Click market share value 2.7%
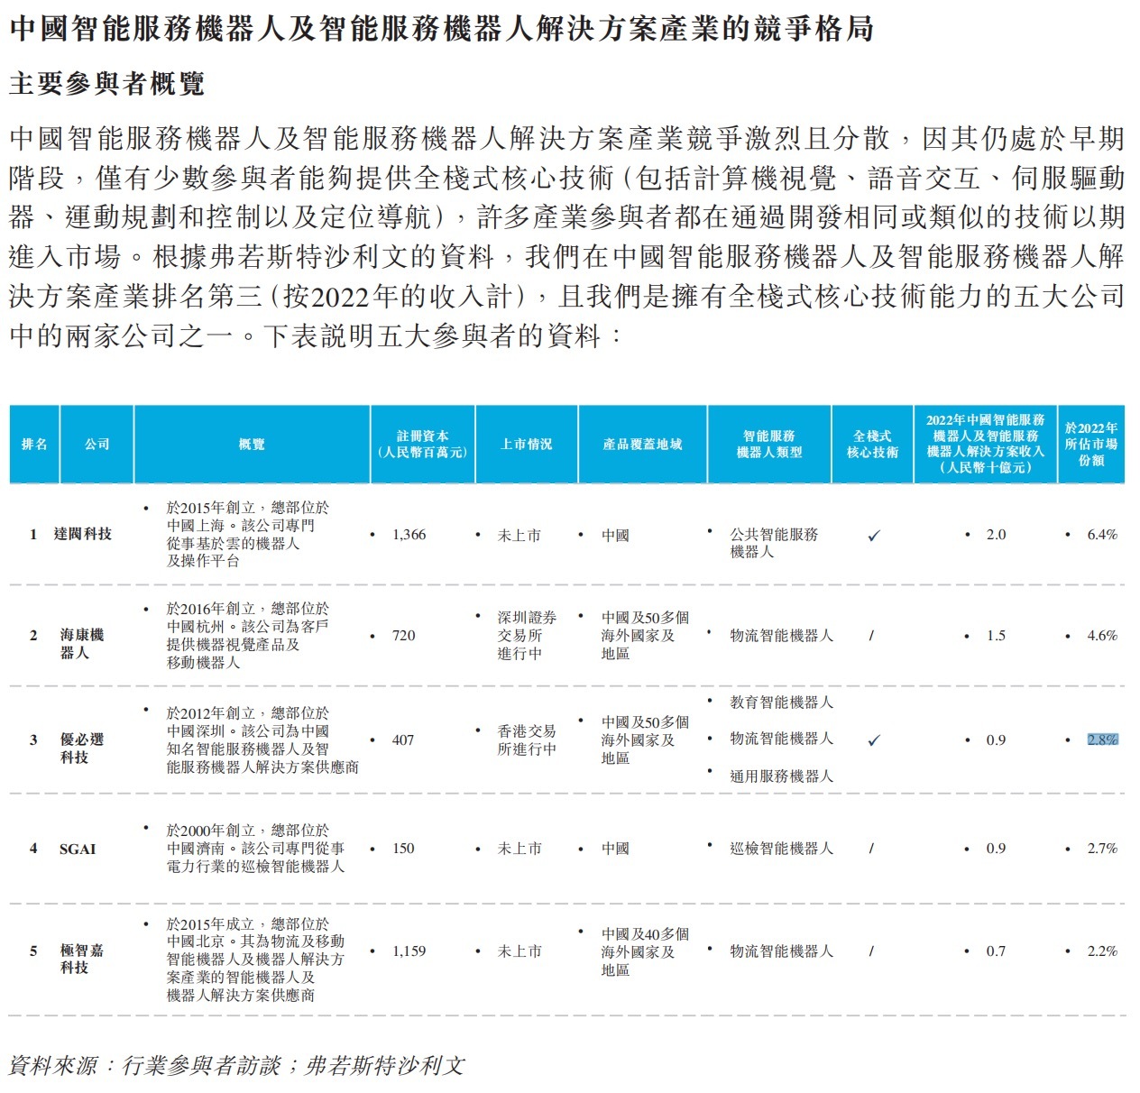The image size is (1140, 1093). (1102, 849)
